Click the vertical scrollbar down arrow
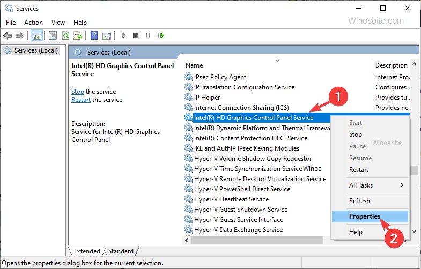Screen dimensions: 421x269 point(414,231)
